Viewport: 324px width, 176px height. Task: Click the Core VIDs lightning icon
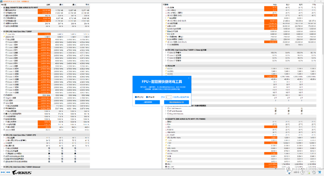pyautogui.click(x=6, y=34)
